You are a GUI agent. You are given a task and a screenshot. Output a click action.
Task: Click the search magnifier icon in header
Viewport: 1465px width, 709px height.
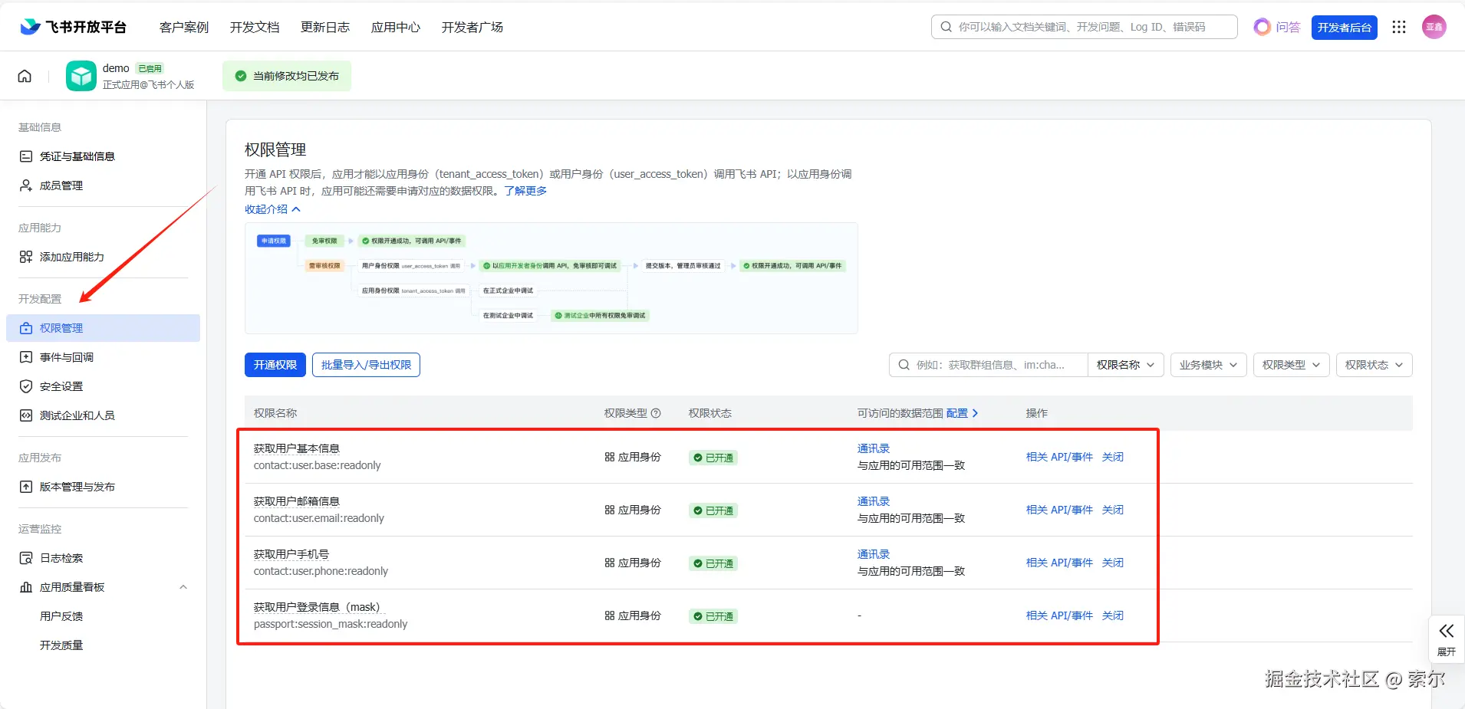pyautogui.click(x=946, y=27)
